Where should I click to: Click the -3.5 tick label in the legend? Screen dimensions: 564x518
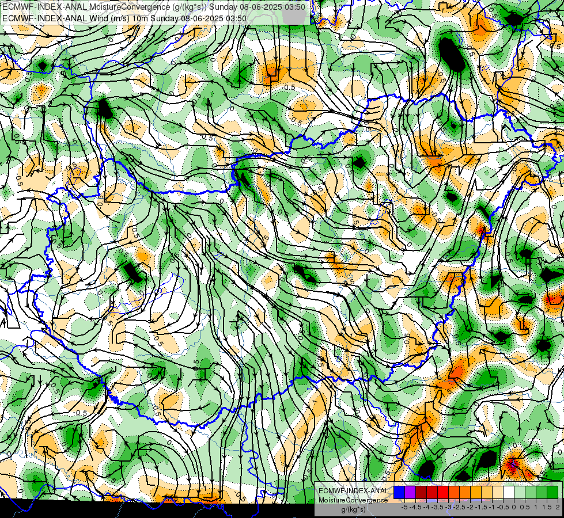pyautogui.click(x=438, y=507)
